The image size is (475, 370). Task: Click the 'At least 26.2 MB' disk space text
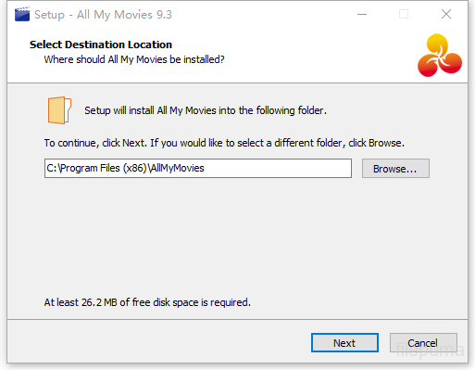(x=147, y=302)
